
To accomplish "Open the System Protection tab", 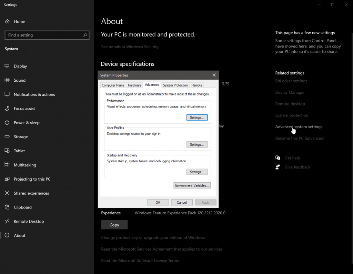I will (175, 85).
